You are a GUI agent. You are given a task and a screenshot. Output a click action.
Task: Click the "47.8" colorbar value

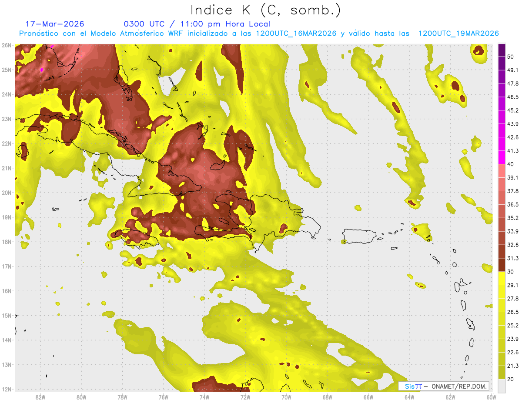tap(513, 83)
